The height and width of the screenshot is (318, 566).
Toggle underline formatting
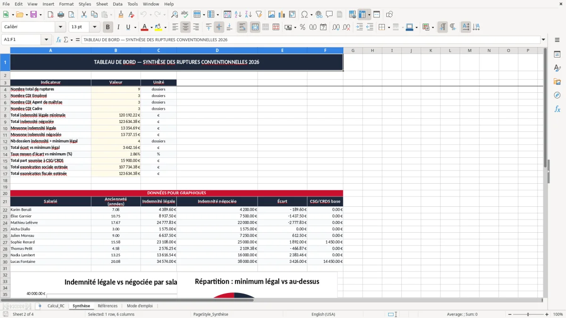pyautogui.click(x=128, y=27)
